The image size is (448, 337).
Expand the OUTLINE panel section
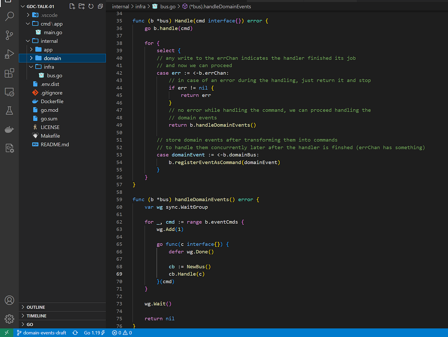tap(36, 307)
